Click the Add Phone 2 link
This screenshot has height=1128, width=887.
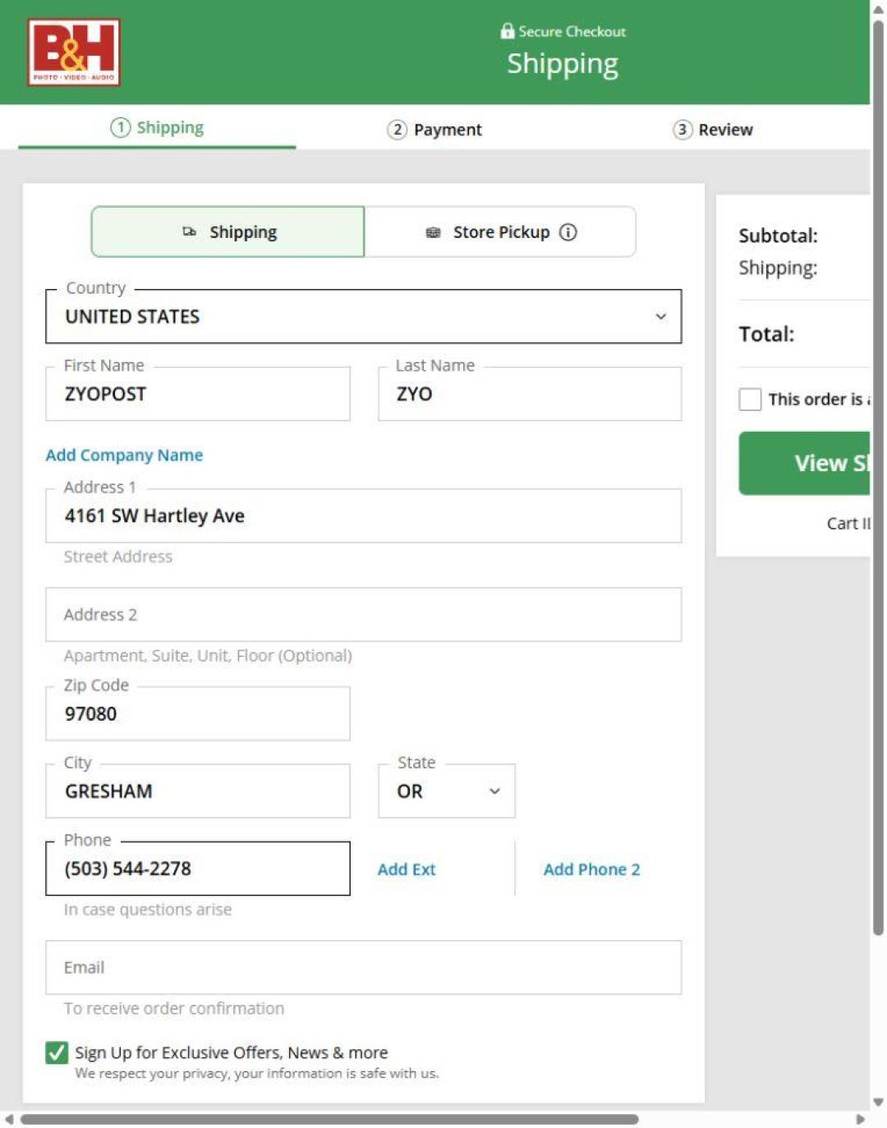[x=591, y=869]
